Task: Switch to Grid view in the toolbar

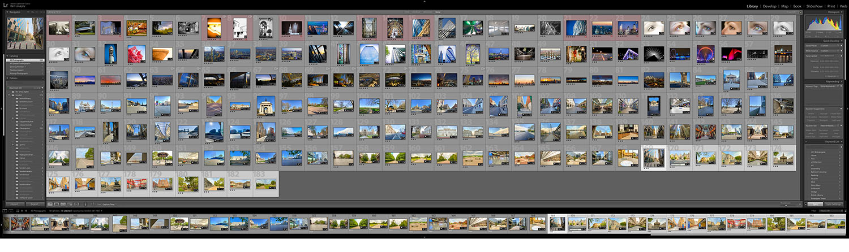Action: pos(49,204)
